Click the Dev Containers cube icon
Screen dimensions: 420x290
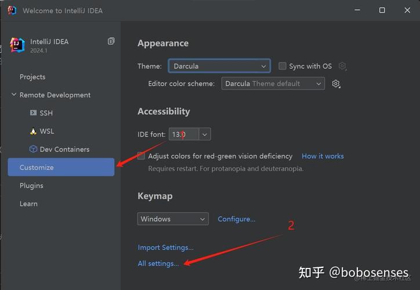tap(33, 149)
